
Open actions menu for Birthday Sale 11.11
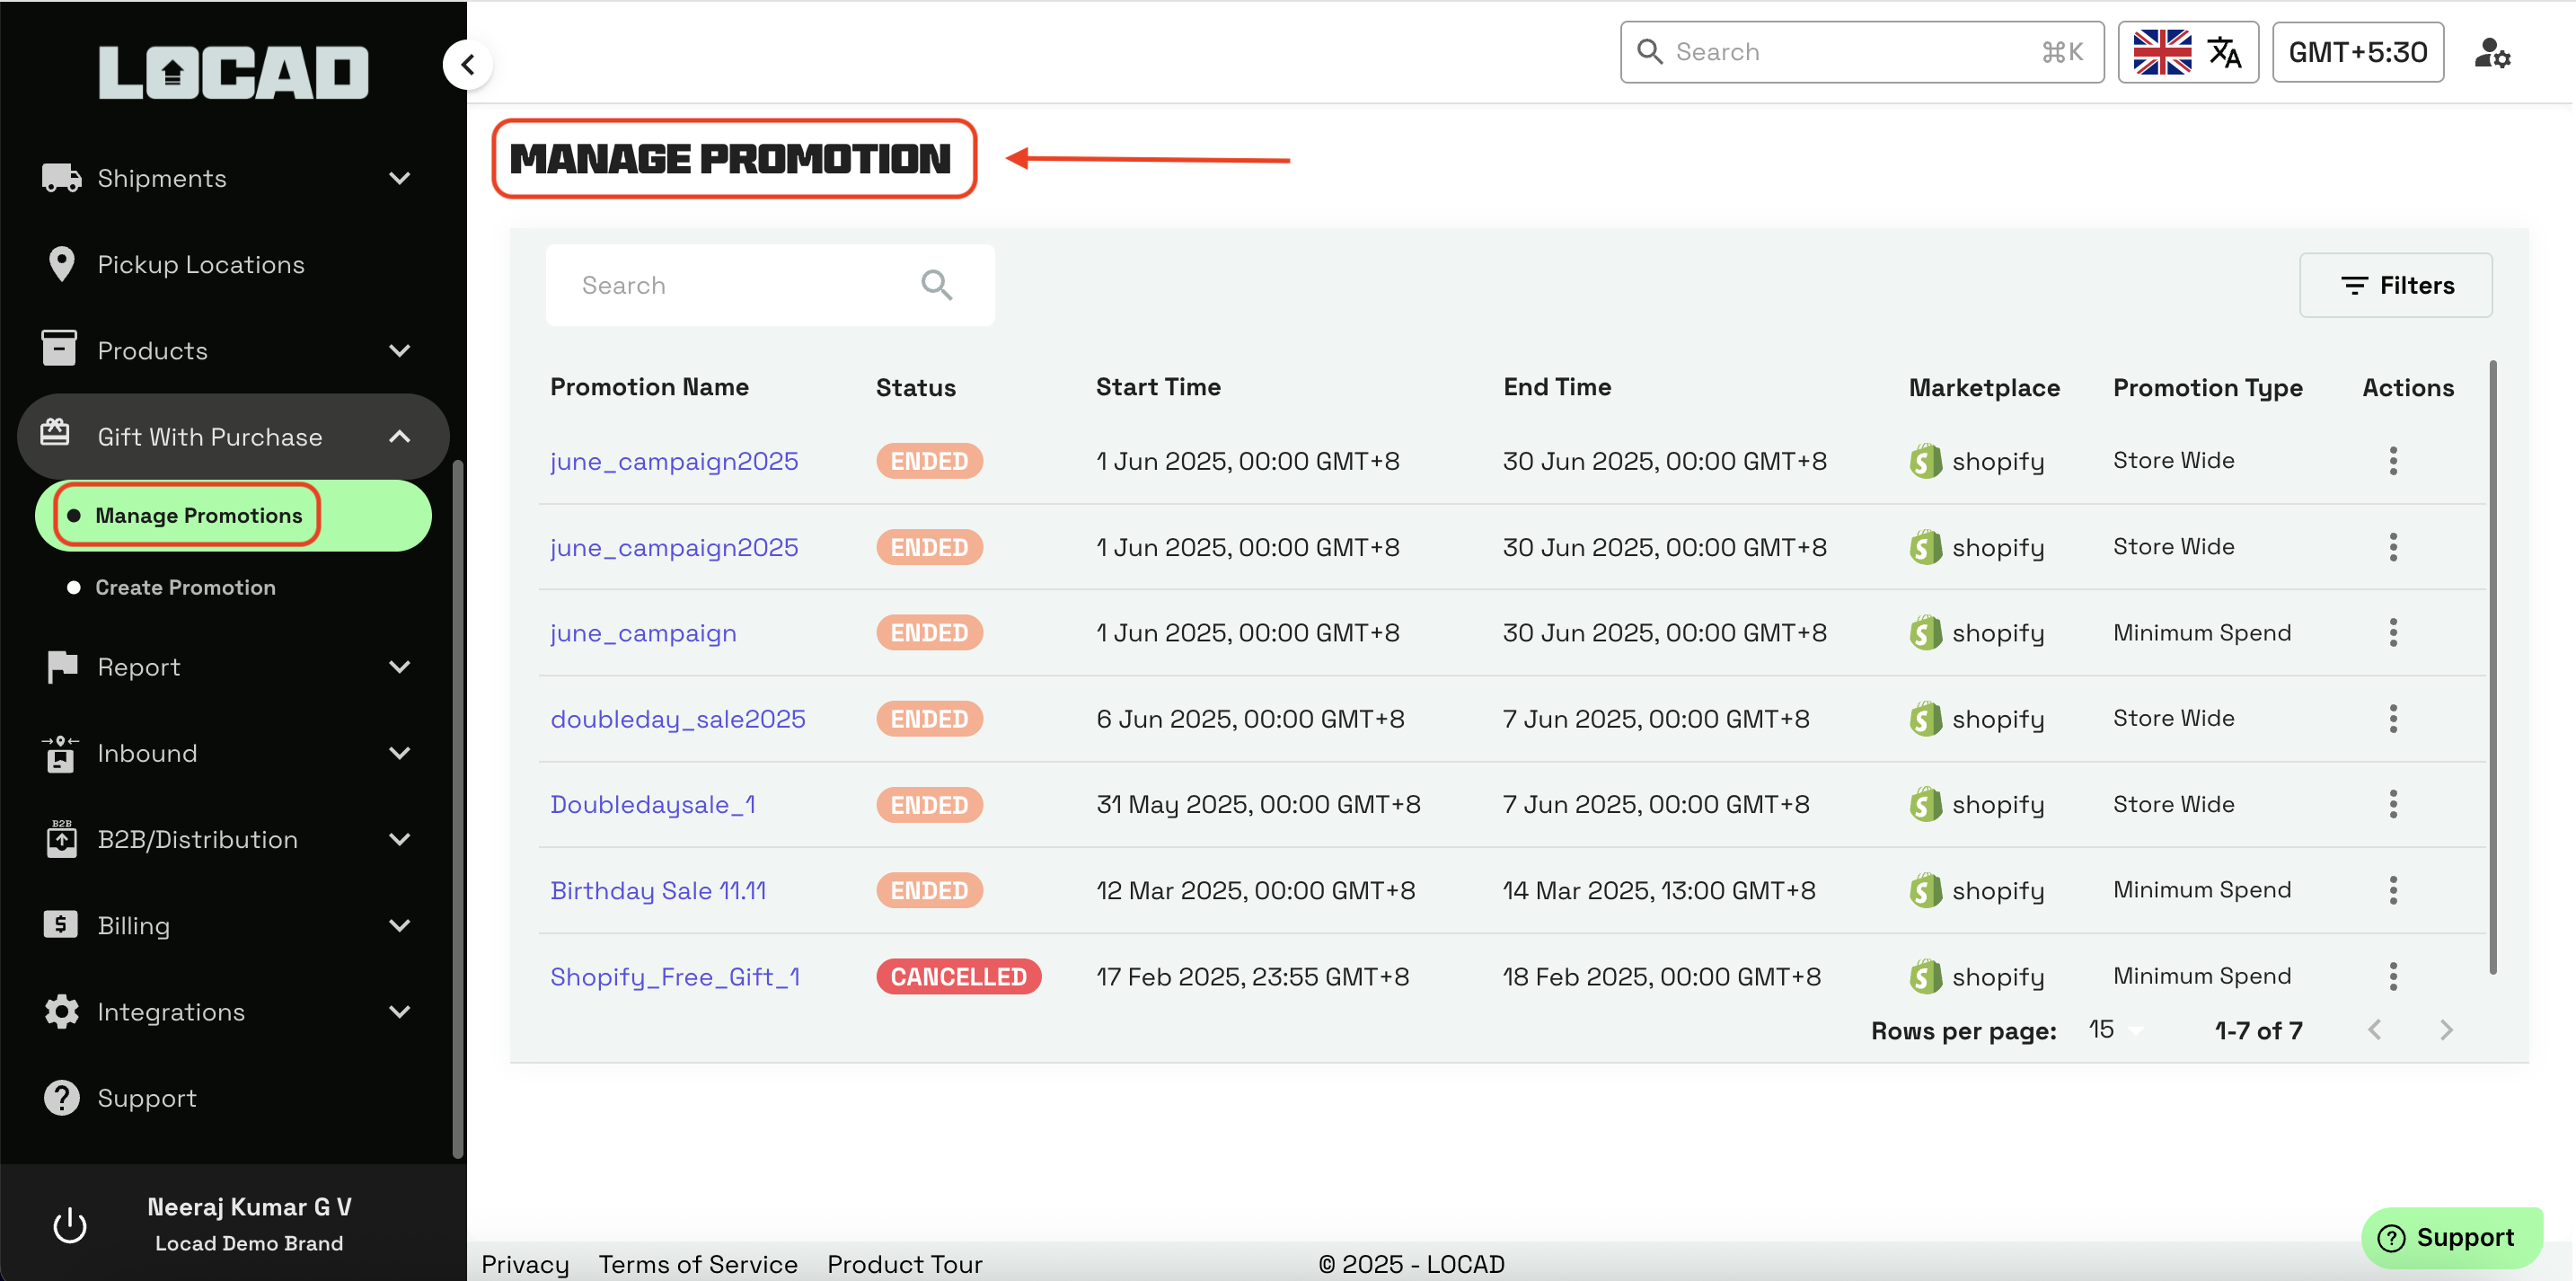[x=2392, y=890]
